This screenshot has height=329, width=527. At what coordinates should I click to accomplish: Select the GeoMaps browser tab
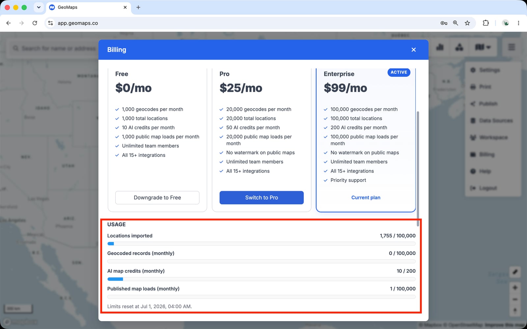(89, 7)
